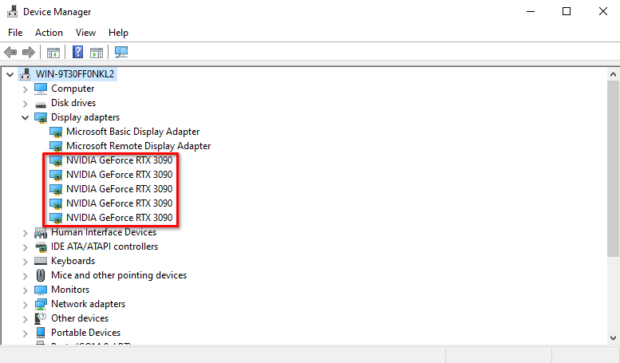This screenshot has height=363, width=620.
Task: Expand the Other devices category
Action: tap(26, 318)
